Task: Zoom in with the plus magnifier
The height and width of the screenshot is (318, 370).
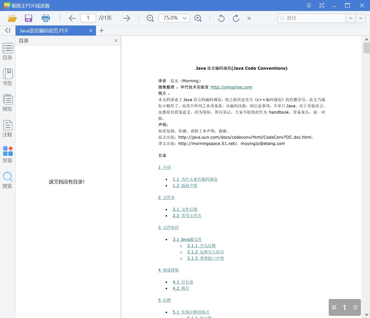Action: pyautogui.click(x=198, y=18)
